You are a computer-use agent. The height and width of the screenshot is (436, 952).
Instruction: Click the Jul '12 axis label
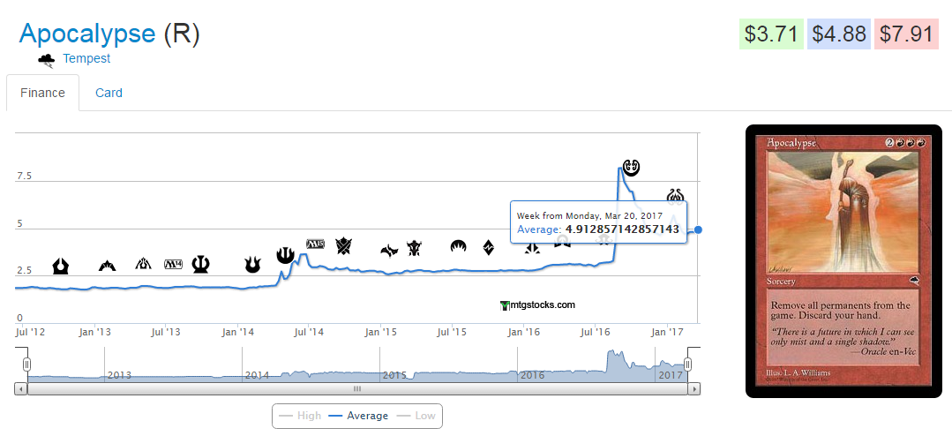pyautogui.click(x=31, y=332)
